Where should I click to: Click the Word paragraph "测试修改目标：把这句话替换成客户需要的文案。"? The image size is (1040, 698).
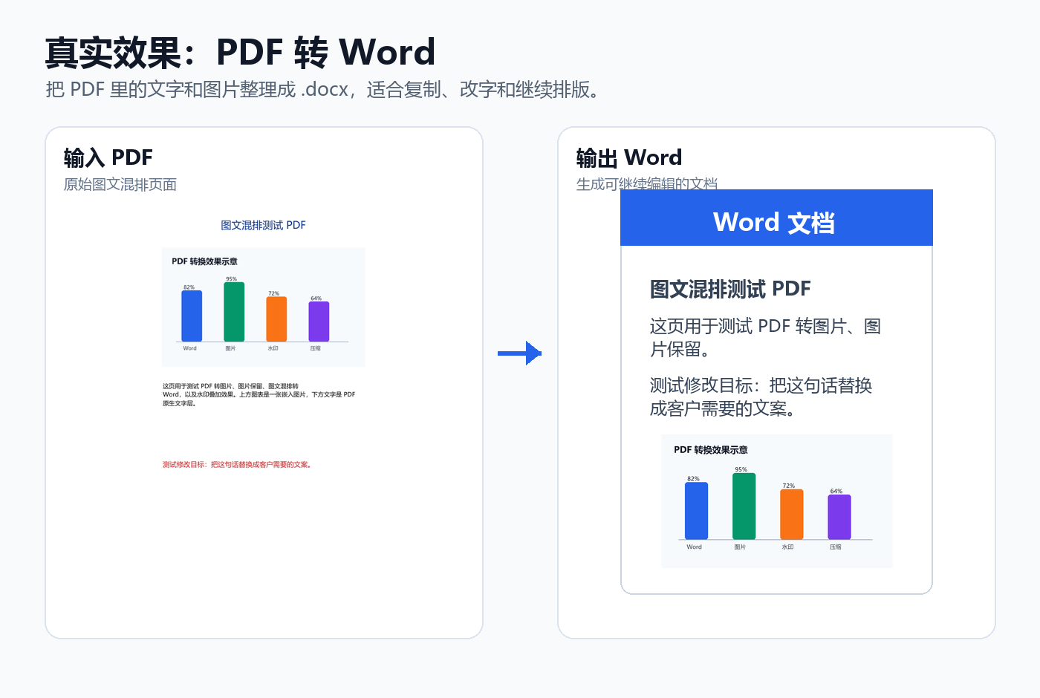761,397
